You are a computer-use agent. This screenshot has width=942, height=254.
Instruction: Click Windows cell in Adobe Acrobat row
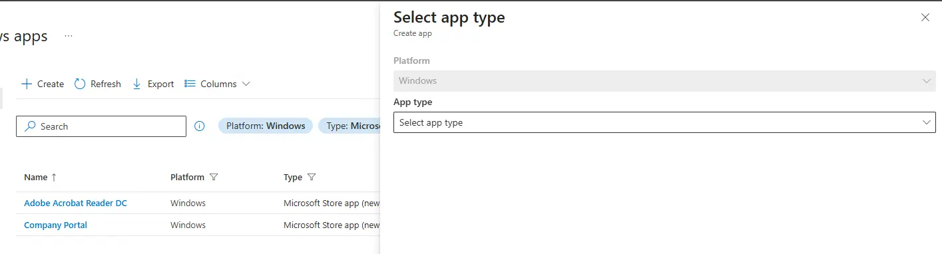point(188,203)
